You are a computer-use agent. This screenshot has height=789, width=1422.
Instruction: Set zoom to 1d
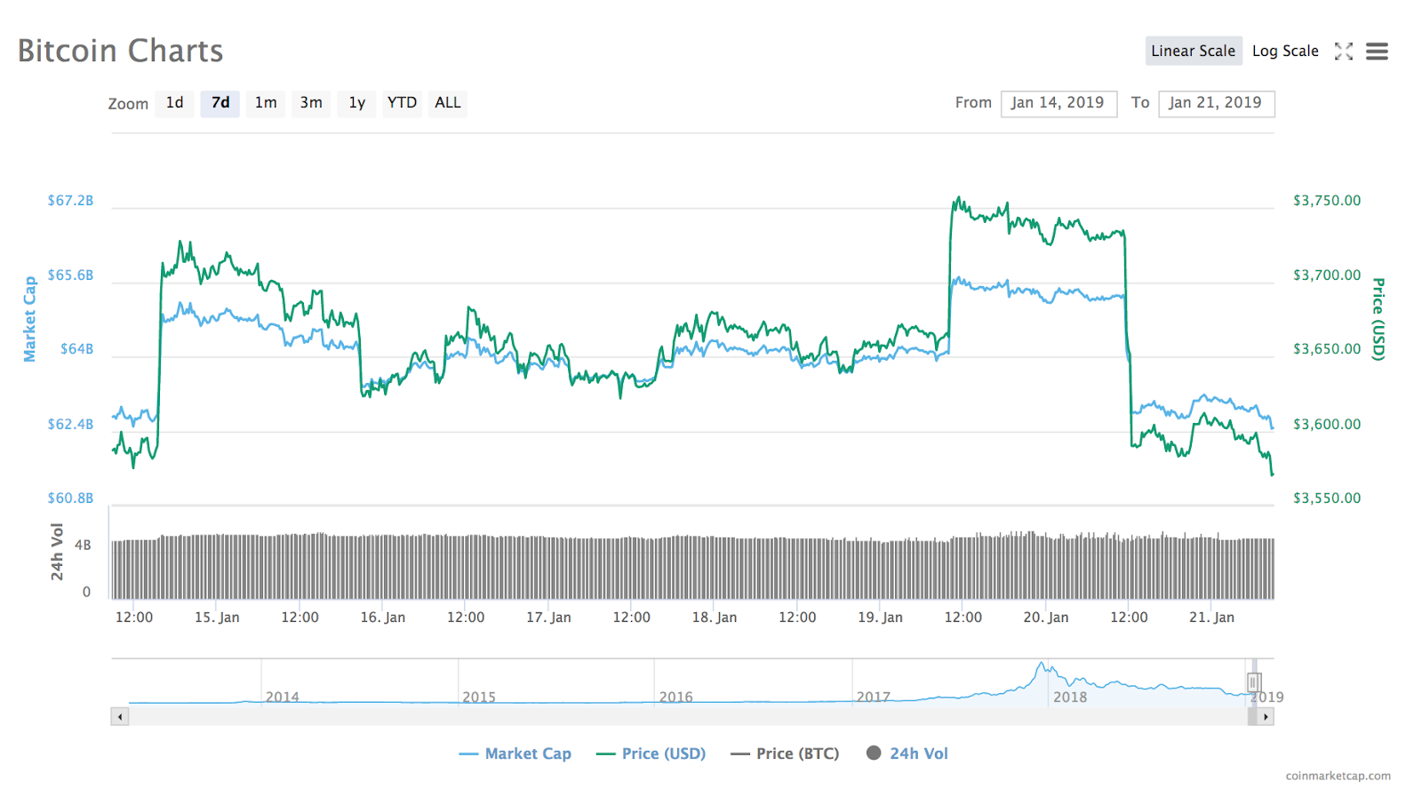pos(174,103)
